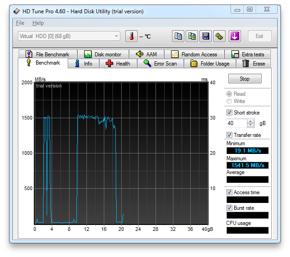Click the purple down arrow icon
This screenshot has width=290, height=257.
pyautogui.click(x=235, y=36)
